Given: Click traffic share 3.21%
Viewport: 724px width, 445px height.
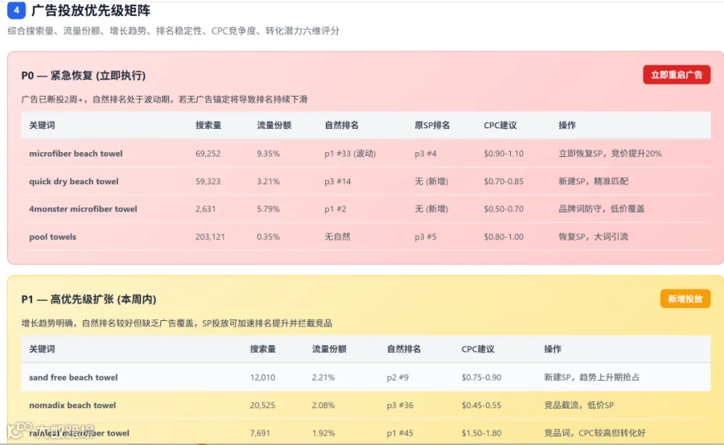Looking at the screenshot, I should tap(268, 181).
